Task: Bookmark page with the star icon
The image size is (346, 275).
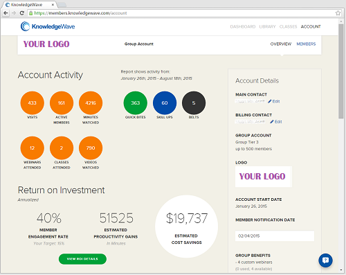Action: click(338, 13)
